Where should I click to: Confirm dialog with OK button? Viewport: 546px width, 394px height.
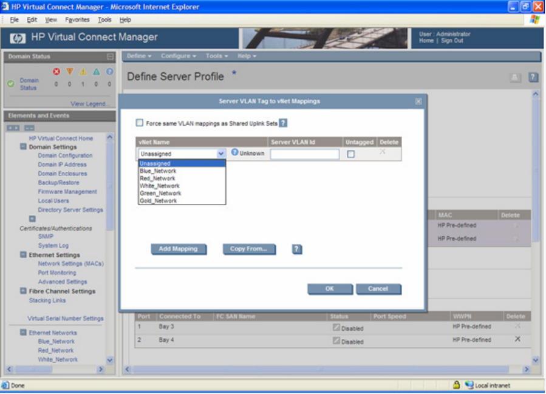tap(329, 289)
